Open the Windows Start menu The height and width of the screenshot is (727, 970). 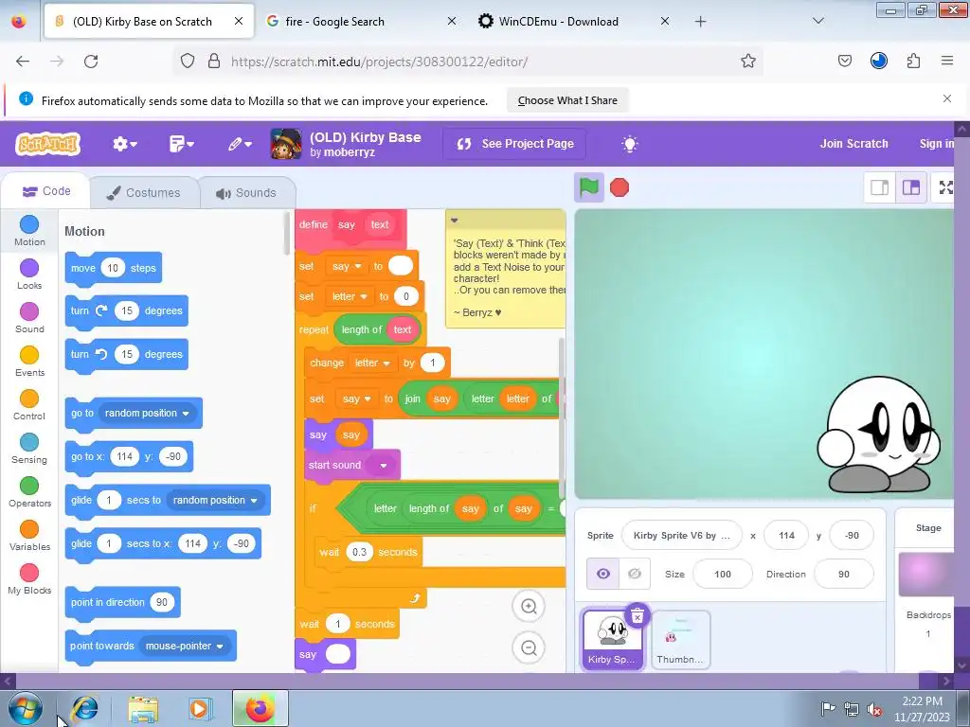tap(25, 708)
